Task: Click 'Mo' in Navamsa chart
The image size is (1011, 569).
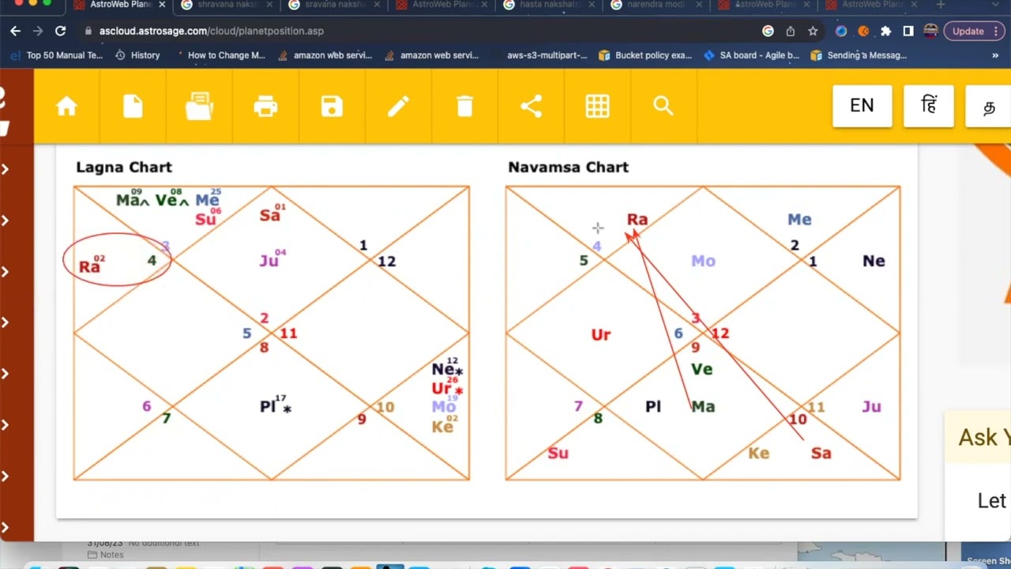Action: point(703,261)
